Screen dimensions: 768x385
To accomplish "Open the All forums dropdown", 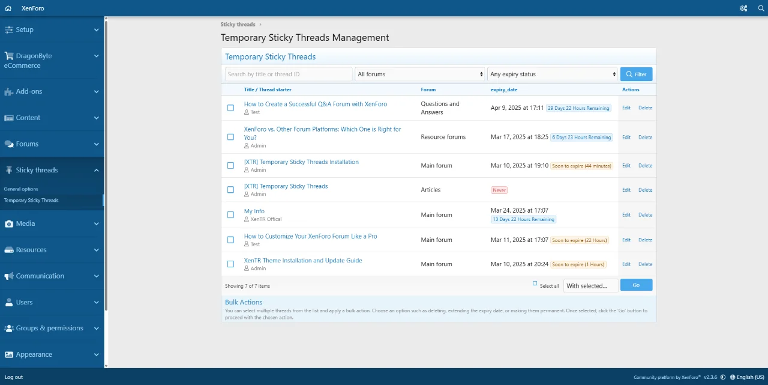I will pos(419,74).
